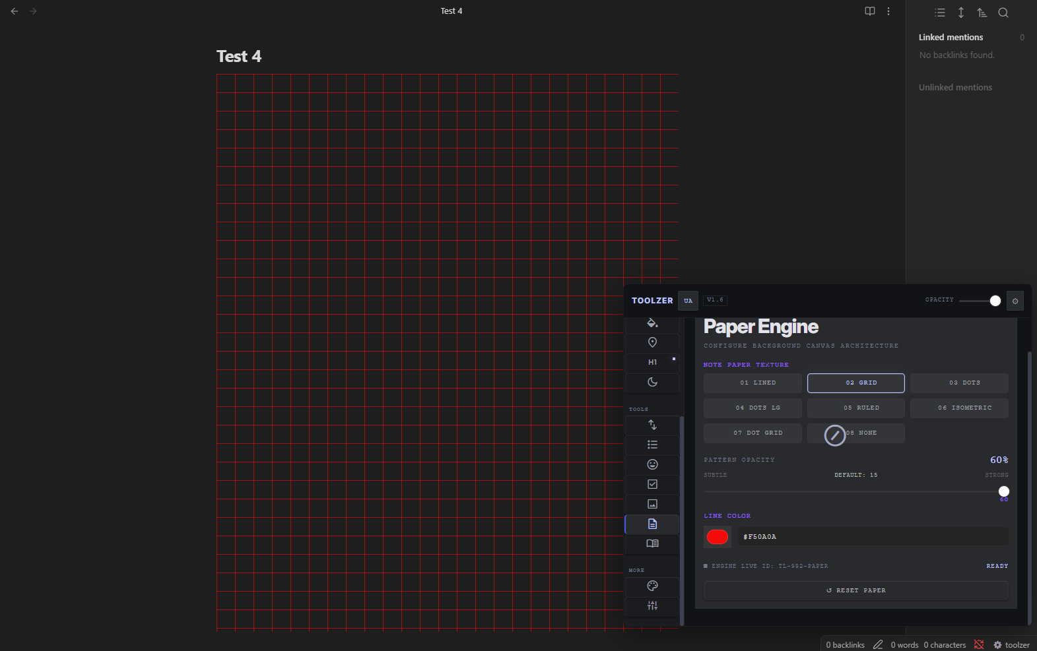The height and width of the screenshot is (651, 1037).
Task: Expand the Unlinked mentions section
Action: tap(955, 88)
